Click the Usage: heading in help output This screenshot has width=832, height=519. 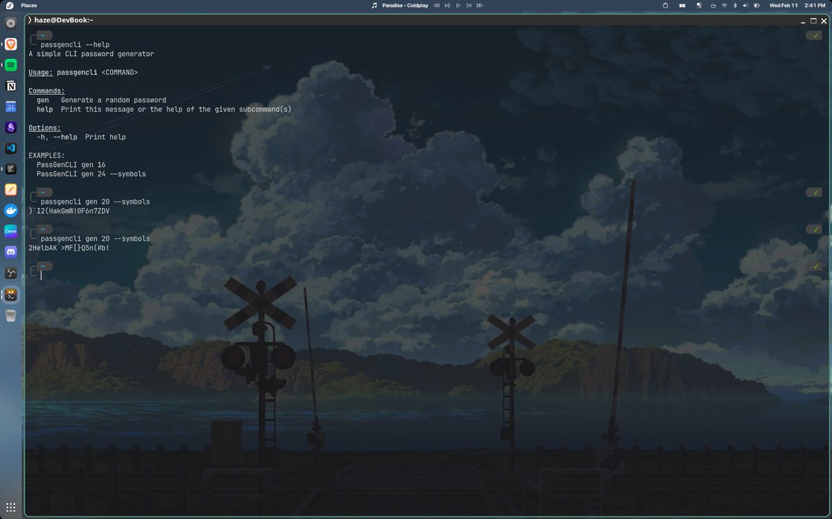[x=41, y=72]
